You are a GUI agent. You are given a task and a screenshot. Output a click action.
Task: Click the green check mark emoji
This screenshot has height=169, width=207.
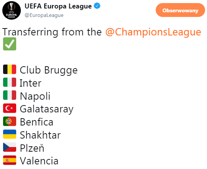click(x=10, y=44)
